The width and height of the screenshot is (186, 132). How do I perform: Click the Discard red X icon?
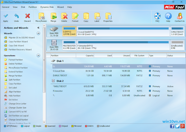[x=27, y=16]
